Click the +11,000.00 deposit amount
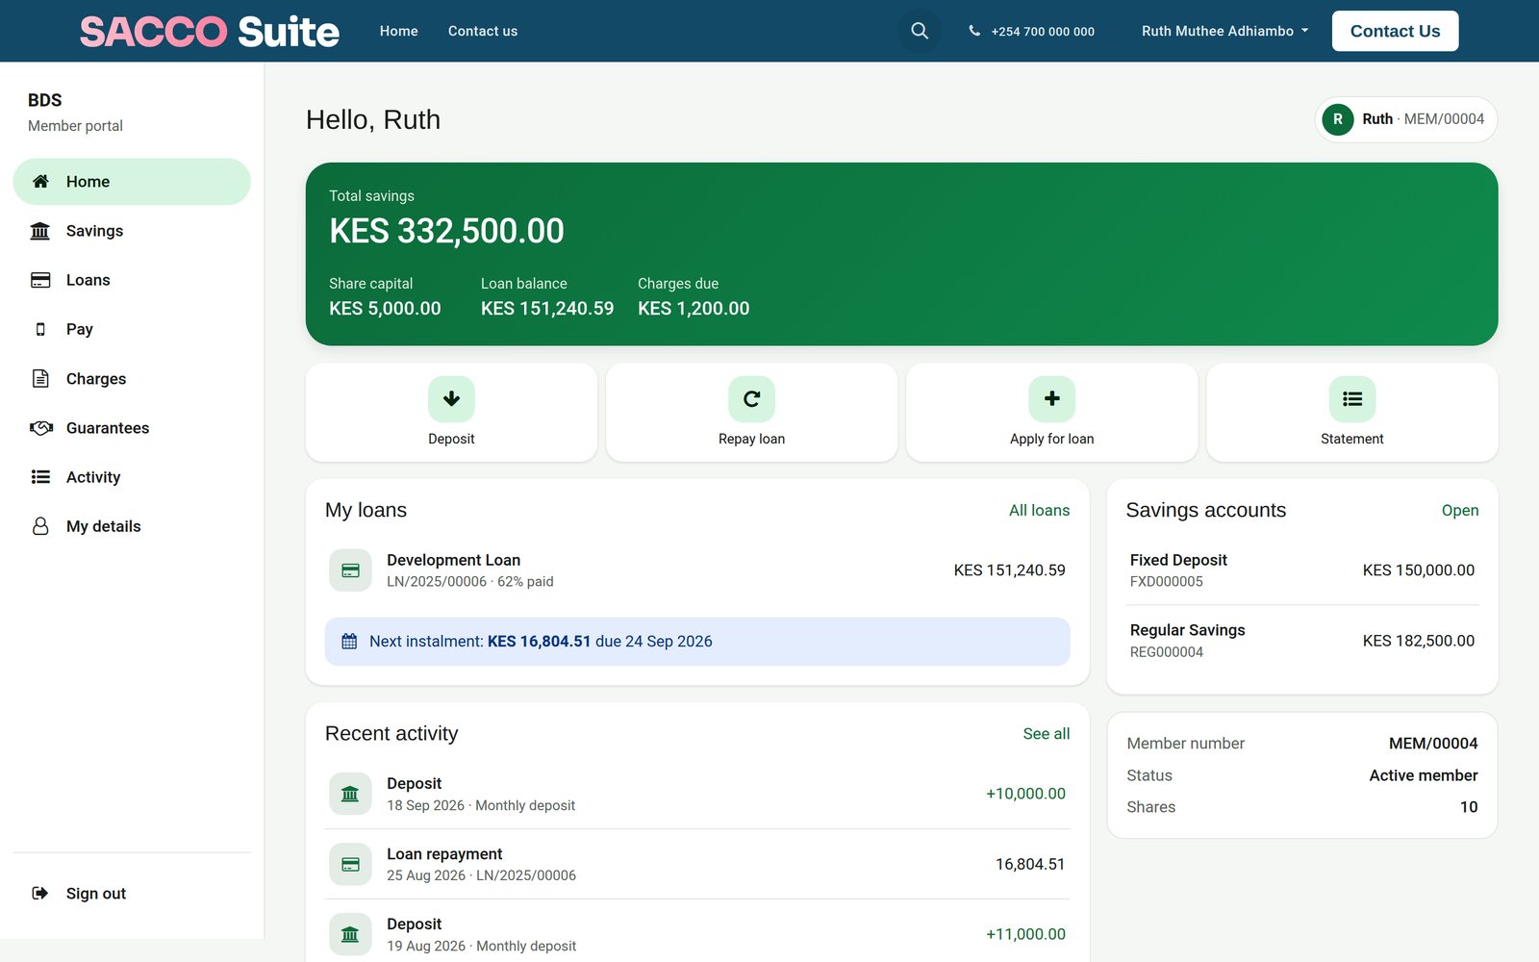The image size is (1539, 962). tap(1025, 934)
